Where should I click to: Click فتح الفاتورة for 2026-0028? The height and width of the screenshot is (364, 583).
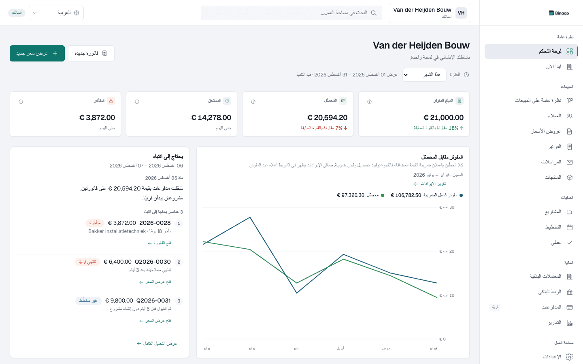(x=160, y=243)
